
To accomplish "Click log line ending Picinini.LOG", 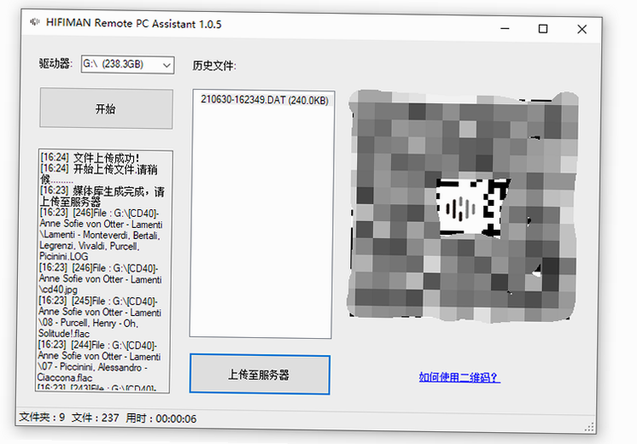I will [x=100, y=235].
